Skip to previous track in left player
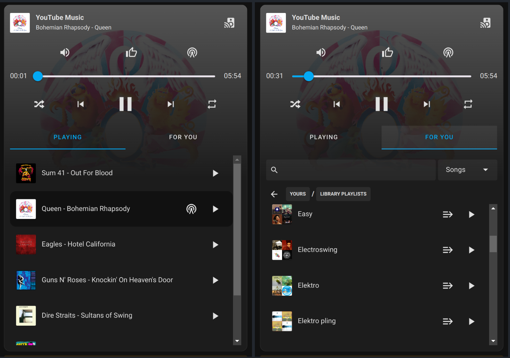Screen dimensions: 510x358 click(x=81, y=104)
